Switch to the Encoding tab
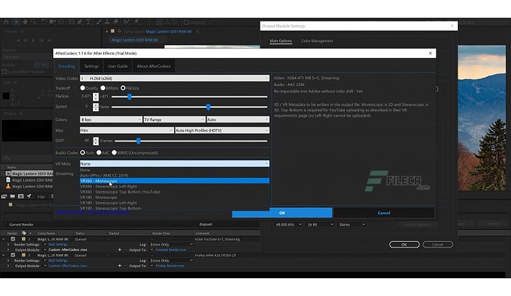The height and width of the screenshot is (296, 511). (67, 66)
